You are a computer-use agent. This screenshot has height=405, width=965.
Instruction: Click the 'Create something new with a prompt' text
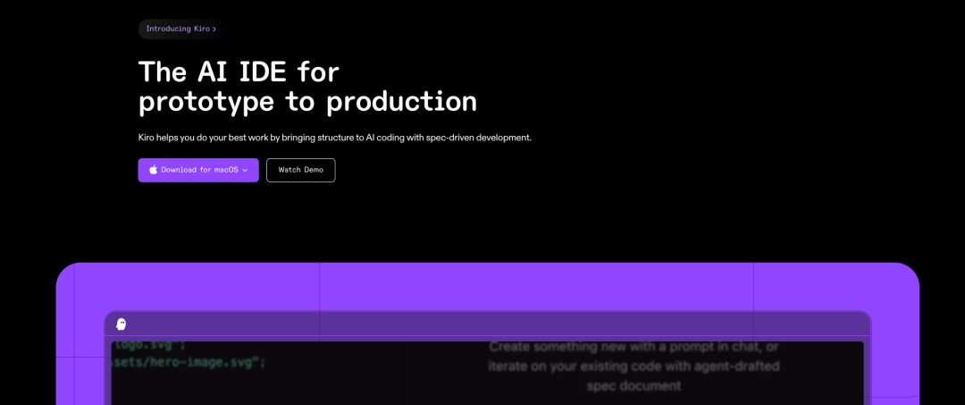(634, 347)
